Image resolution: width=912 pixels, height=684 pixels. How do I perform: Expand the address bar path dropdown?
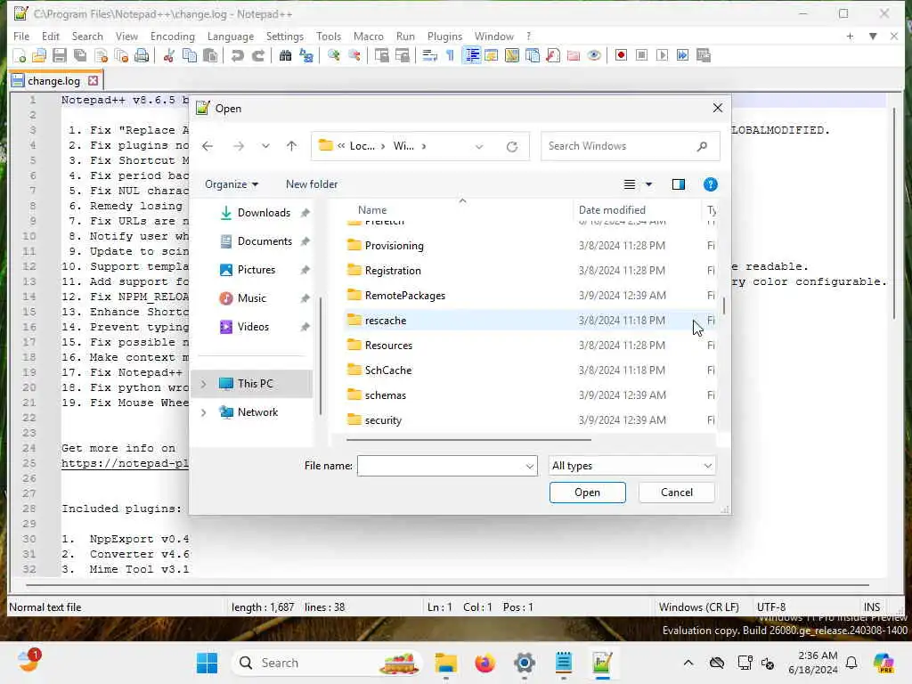coord(479,147)
